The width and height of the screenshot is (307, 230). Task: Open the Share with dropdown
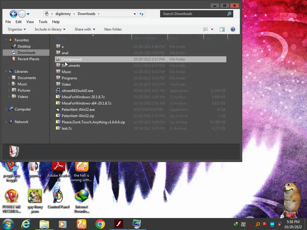pyautogui.click(x=85, y=29)
